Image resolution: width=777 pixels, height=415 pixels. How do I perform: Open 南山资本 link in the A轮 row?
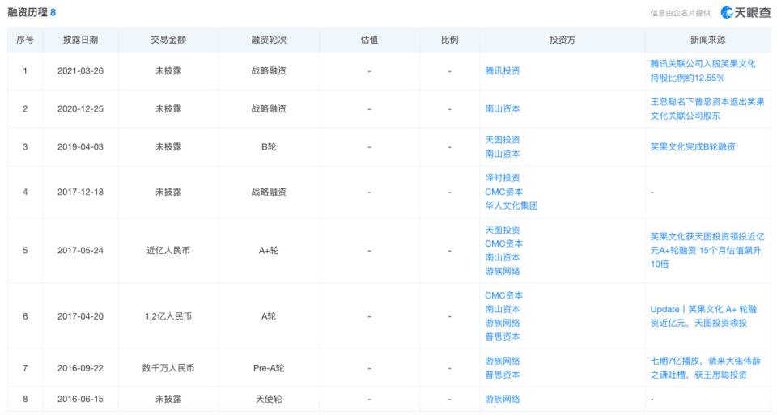(502, 309)
